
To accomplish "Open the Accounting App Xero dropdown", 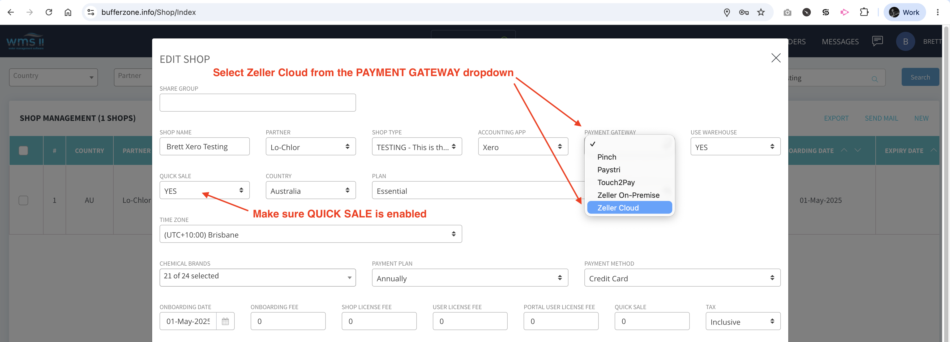I will pos(523,147).
